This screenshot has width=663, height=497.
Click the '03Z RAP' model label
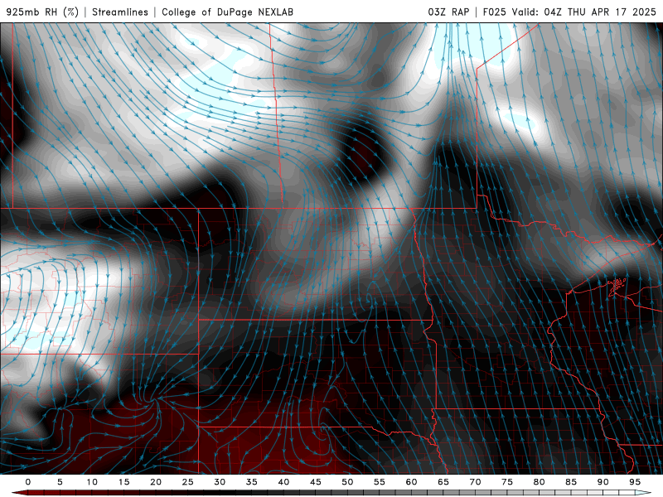[x=448, y=12]
